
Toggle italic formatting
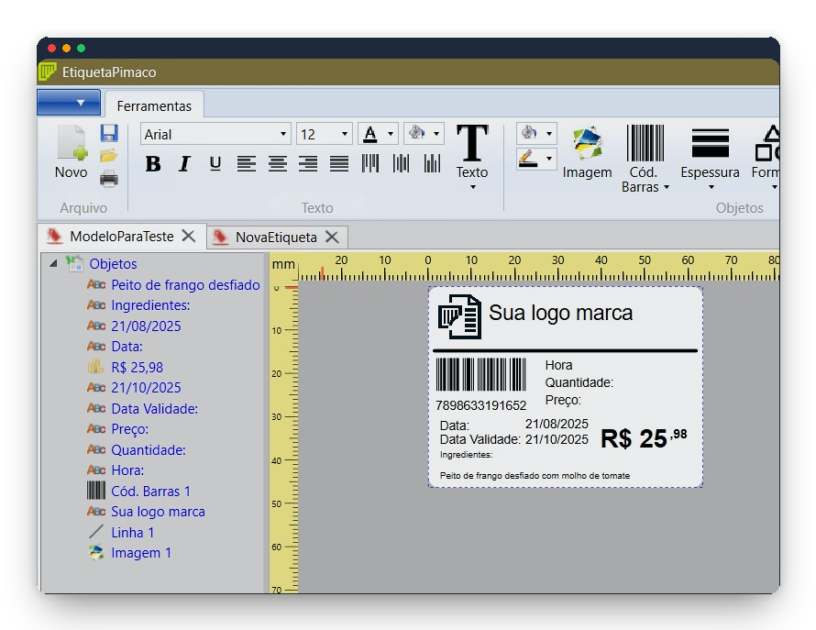pos(183,164)
